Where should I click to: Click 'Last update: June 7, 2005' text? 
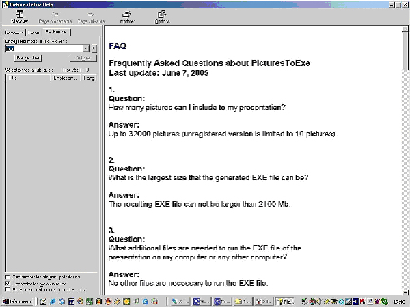tap(159, 73)
